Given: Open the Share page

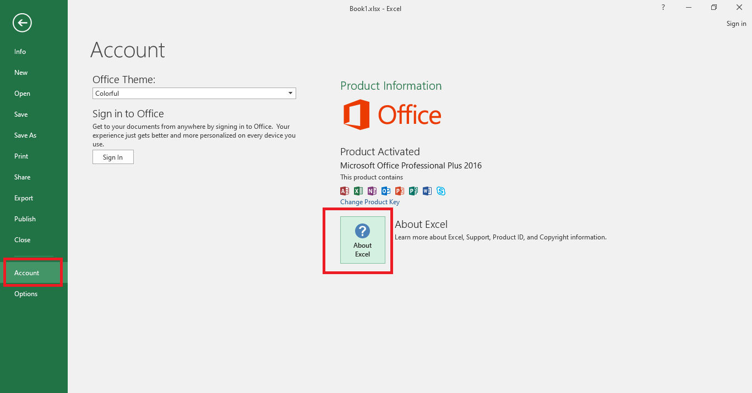Looking at the screenshot, I should point(34,177).
